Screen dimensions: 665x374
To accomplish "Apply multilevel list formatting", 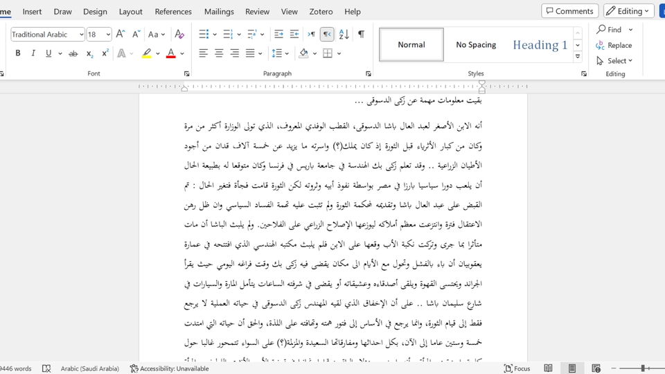I will pos(252,35).
